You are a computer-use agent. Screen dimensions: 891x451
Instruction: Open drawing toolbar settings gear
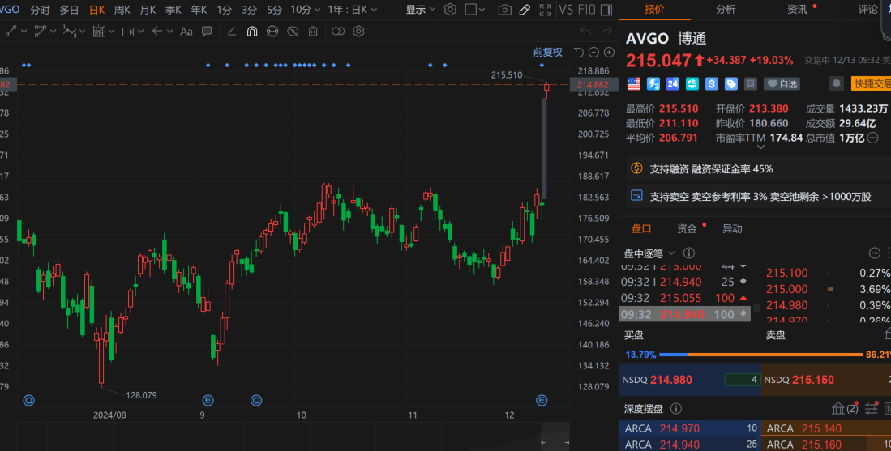[358, 32]
